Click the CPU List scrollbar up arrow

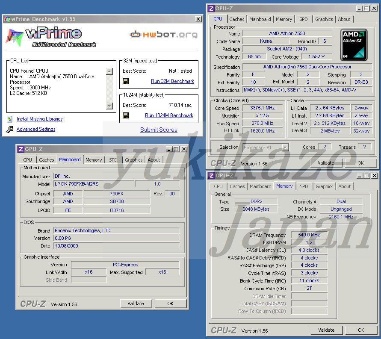point(109,71)
